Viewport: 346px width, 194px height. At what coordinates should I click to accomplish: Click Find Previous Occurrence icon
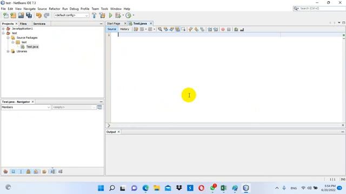point(166,29)
